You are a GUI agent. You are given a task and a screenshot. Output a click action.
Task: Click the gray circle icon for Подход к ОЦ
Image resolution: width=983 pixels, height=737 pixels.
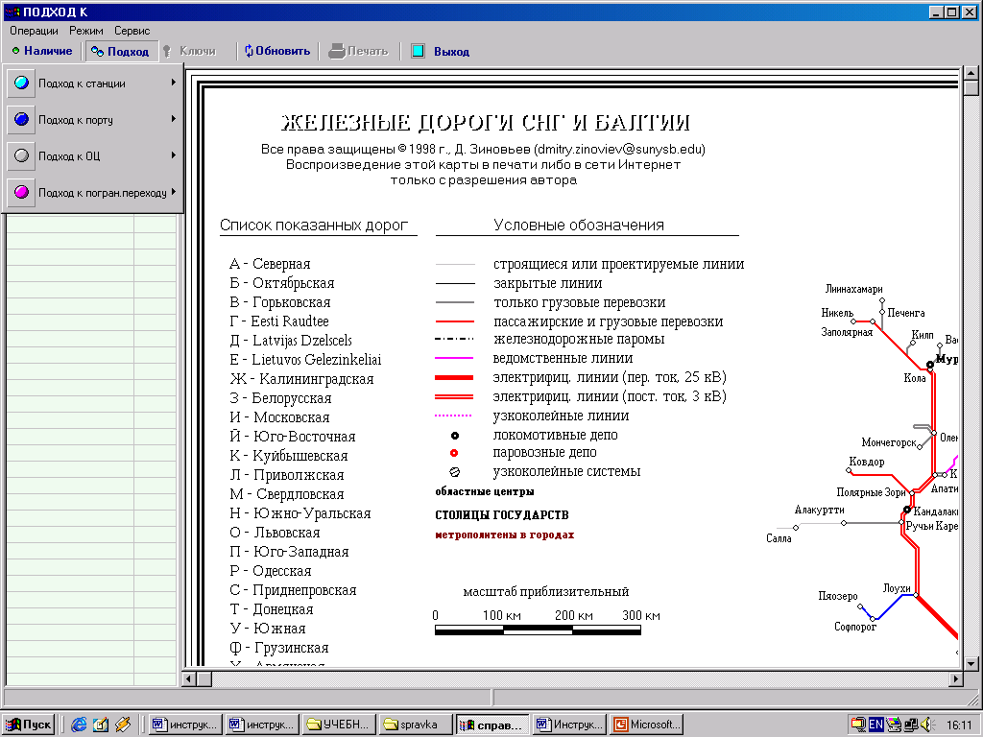[21, 155]
